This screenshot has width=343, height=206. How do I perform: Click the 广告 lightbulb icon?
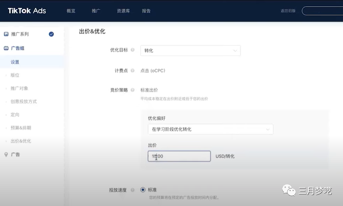[6, 154]
